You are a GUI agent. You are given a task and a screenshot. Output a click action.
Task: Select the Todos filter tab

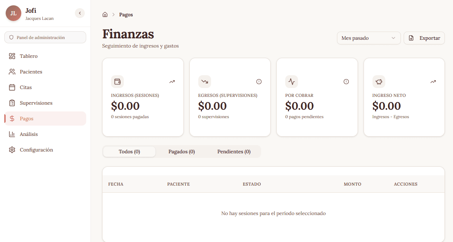pyautogui.click(x=129, y=152)
